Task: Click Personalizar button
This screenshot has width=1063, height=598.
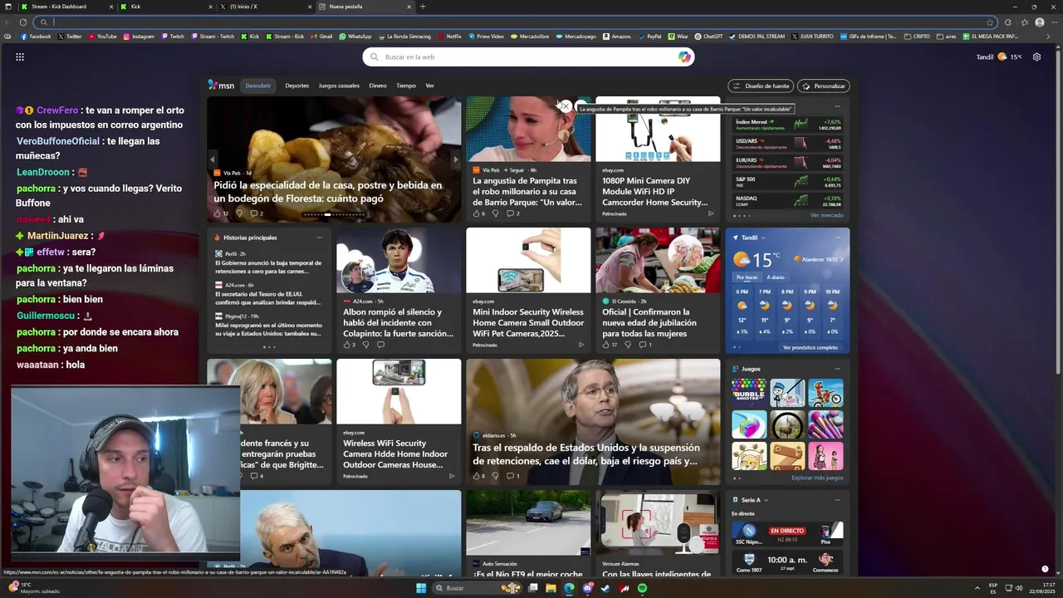Action: point(824,86)
